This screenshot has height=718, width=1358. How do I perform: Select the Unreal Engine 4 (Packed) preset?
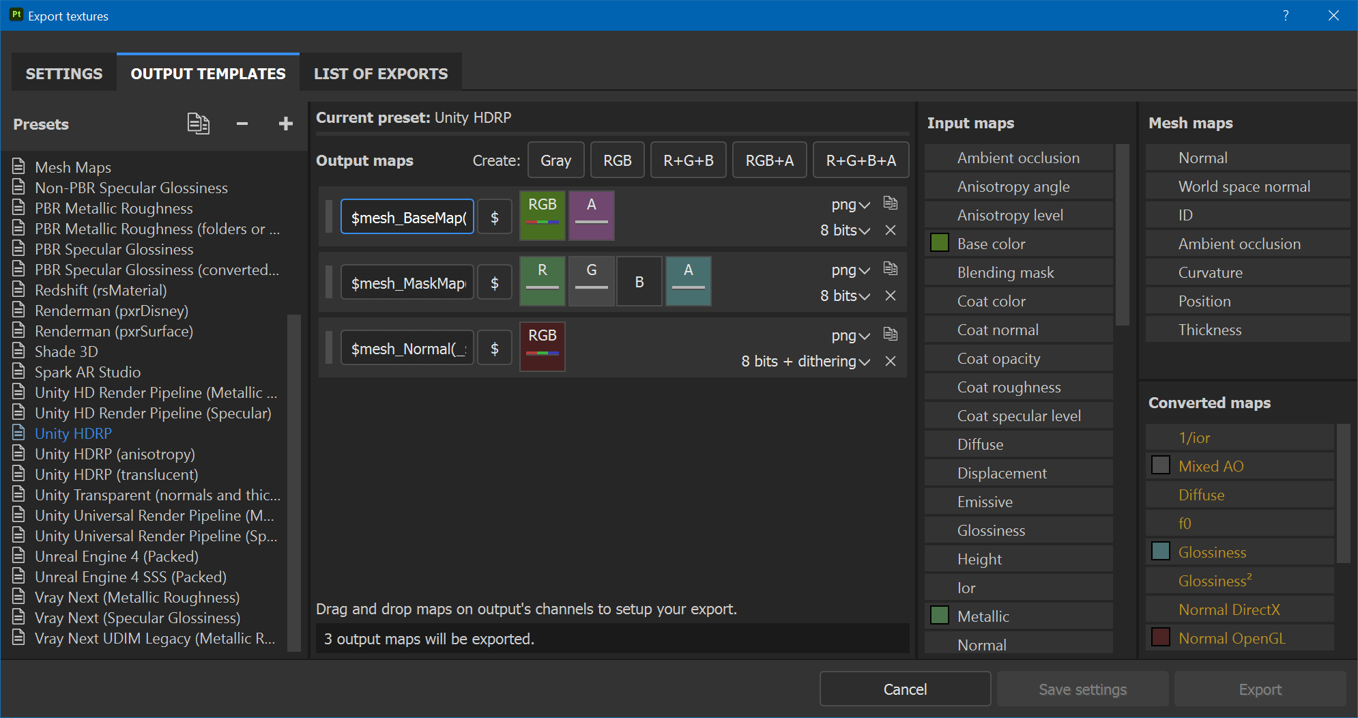coord(117,556)
